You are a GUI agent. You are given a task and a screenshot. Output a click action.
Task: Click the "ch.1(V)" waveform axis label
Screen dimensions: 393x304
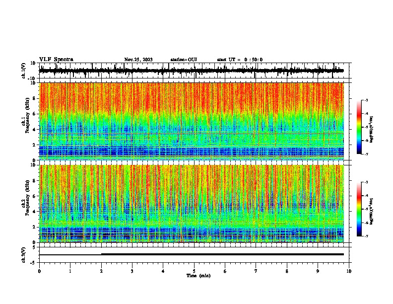24,71
